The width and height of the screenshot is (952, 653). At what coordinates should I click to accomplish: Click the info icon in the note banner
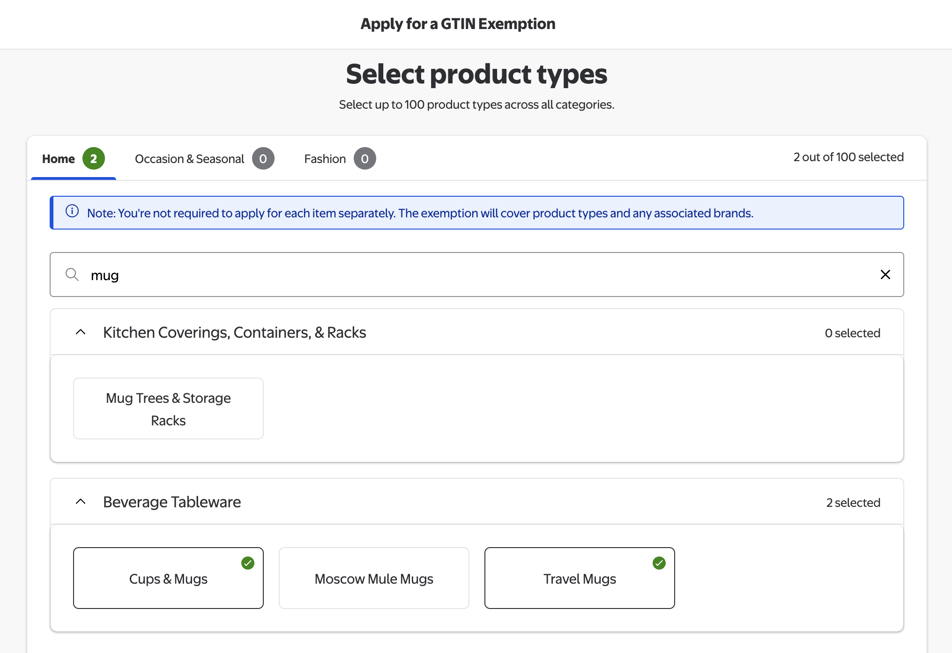72,211
